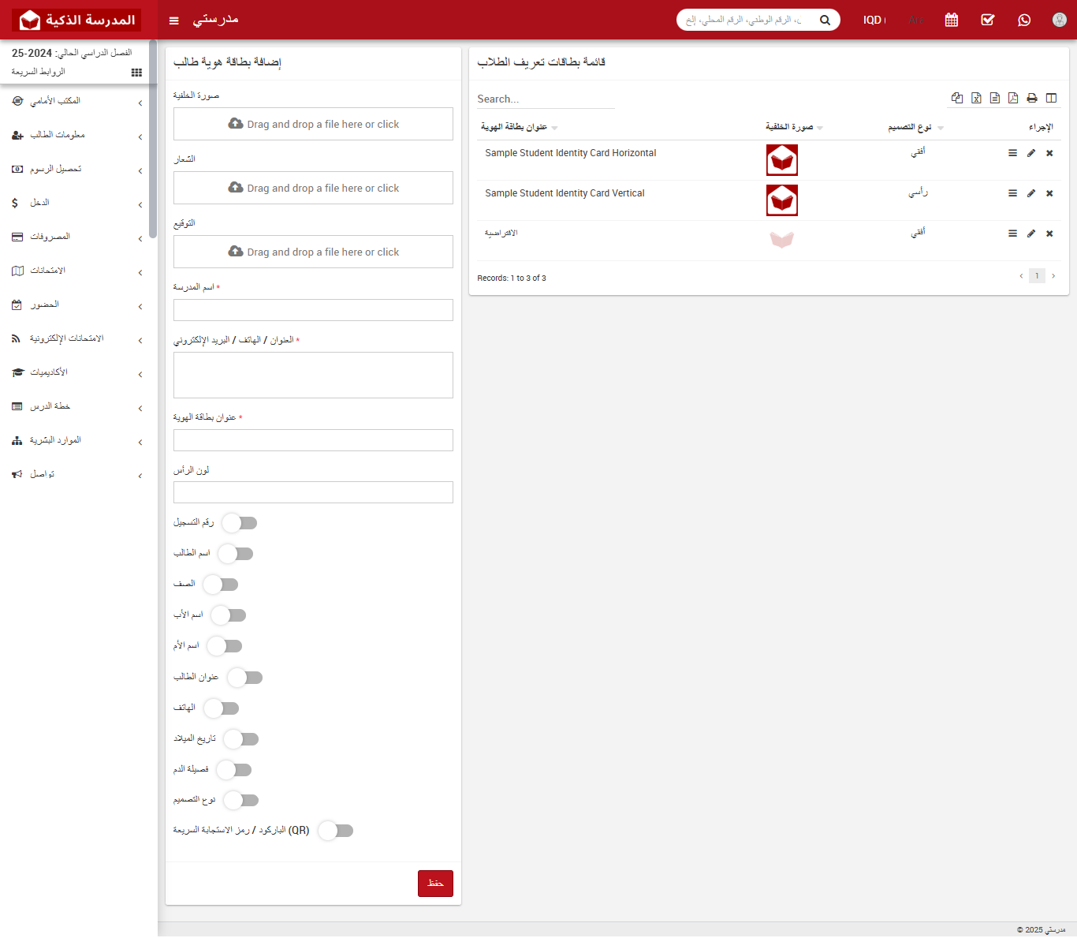
Task: Edit the Sample Student Identity Card Horizontal row
Action: click(1031, 153)
